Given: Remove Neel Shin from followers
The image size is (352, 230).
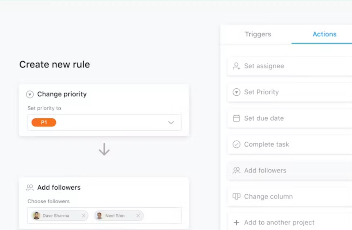Looking at the screenshot, I should tap(138, 216).
